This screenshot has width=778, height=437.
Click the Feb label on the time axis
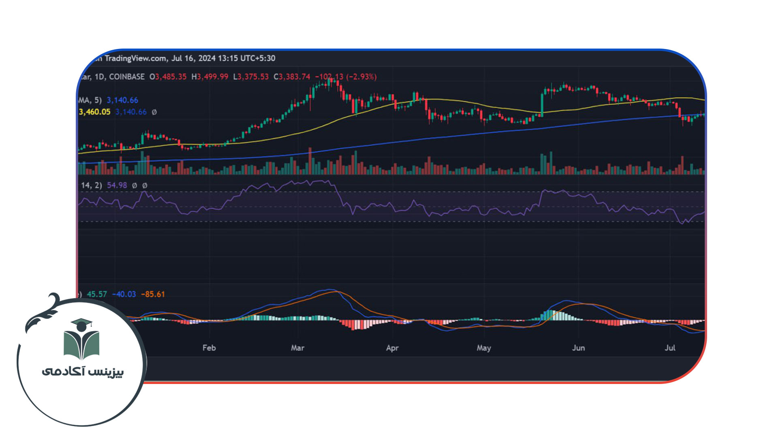pyautogui.click(x=209, y=348)
